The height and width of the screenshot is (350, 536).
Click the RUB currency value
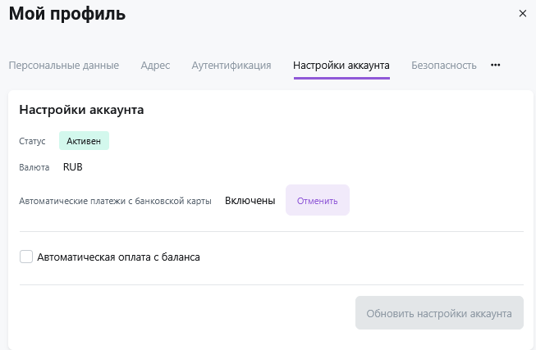73,167
